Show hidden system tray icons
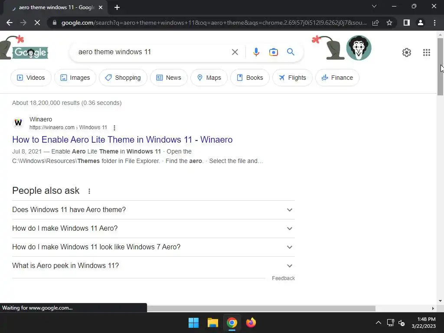Viewport: 444px width, 333px height. click(378, 323)
